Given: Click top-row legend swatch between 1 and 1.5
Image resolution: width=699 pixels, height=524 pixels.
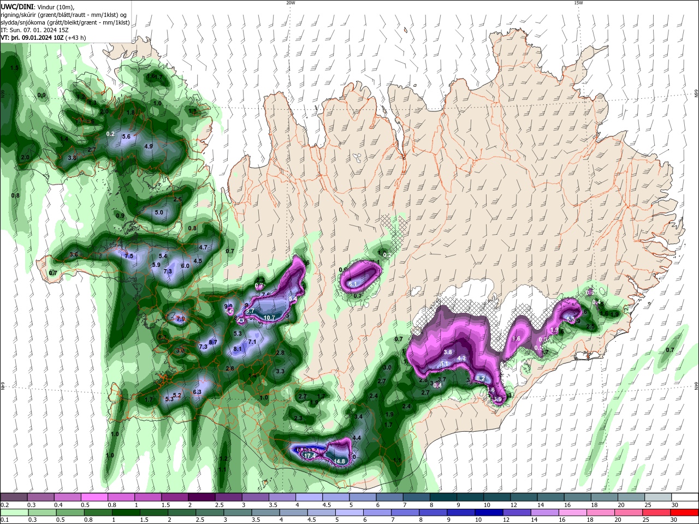Looking at the screenshot, I should click(x=148, y=497).
